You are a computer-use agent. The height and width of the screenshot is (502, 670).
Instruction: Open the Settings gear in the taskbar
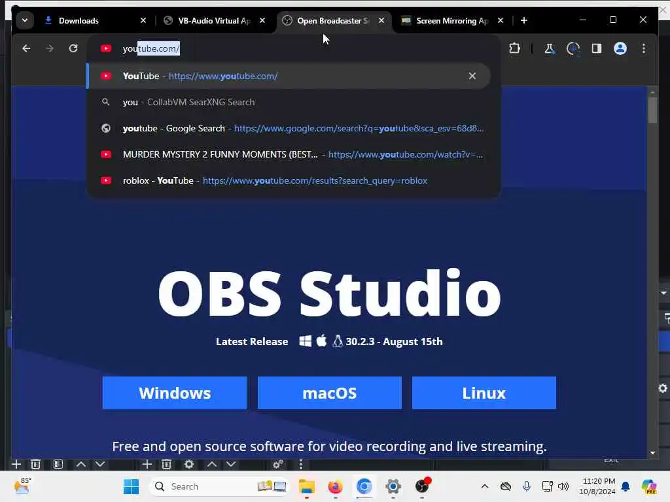[x=393, y=486]
